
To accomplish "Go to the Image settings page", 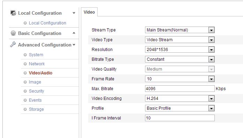I will coord(35,82).
